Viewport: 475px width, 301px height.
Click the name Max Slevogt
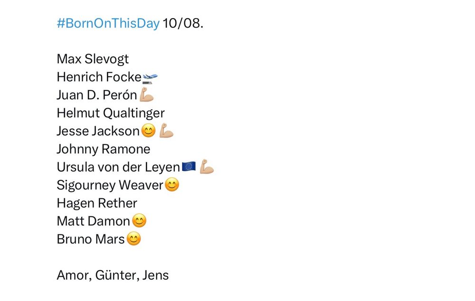93,59
